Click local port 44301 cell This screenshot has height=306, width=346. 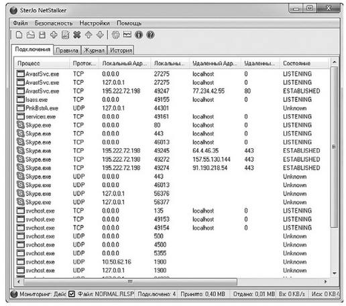162,108
